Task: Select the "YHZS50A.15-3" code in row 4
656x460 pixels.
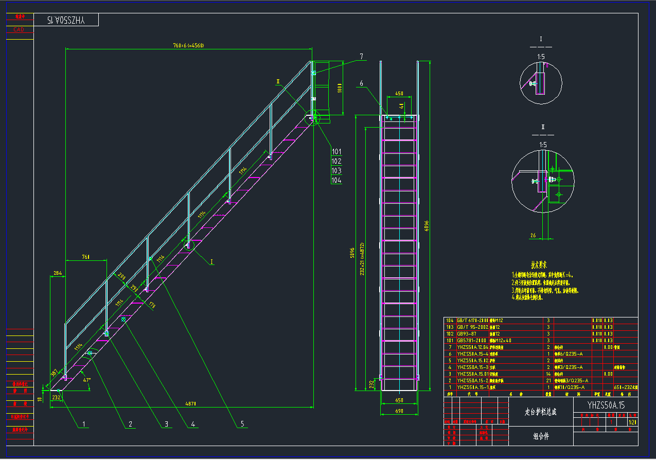Action: pyautogui.click(x=472, y=367)
